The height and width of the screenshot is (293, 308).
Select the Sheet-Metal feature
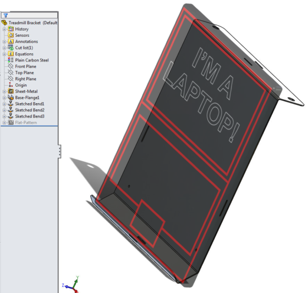tap(26, 91)
